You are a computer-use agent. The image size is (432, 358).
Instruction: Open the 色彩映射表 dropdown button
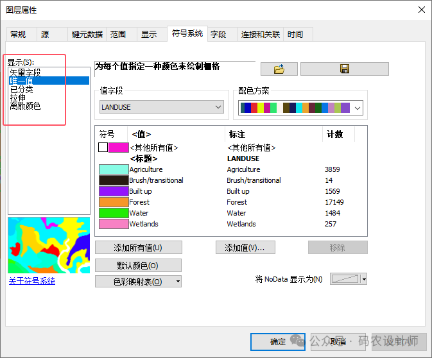coord(138,282)
